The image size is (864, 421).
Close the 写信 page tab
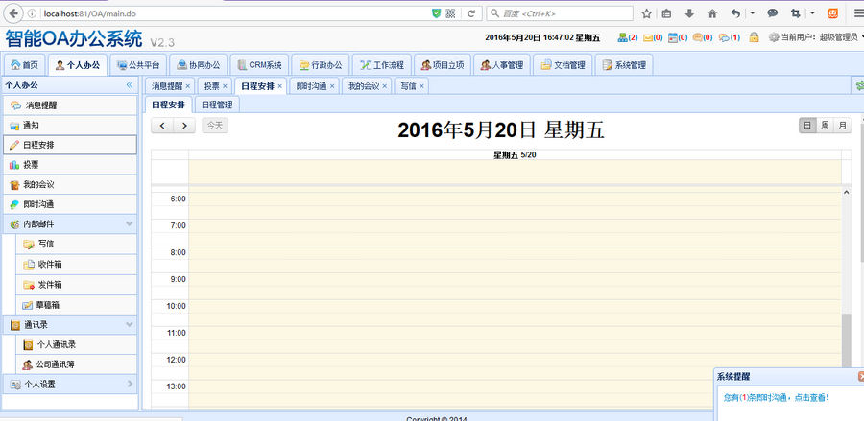coord(421,86)
